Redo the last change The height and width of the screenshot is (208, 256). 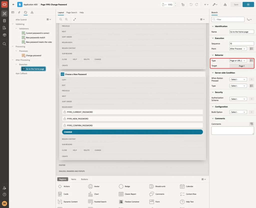196,4
